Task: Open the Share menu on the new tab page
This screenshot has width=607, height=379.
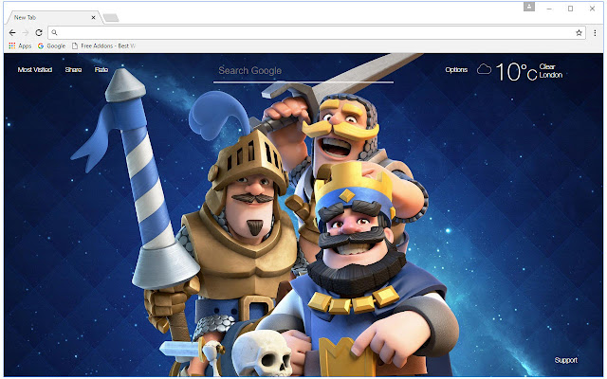Action: click(x=73, y=69)
